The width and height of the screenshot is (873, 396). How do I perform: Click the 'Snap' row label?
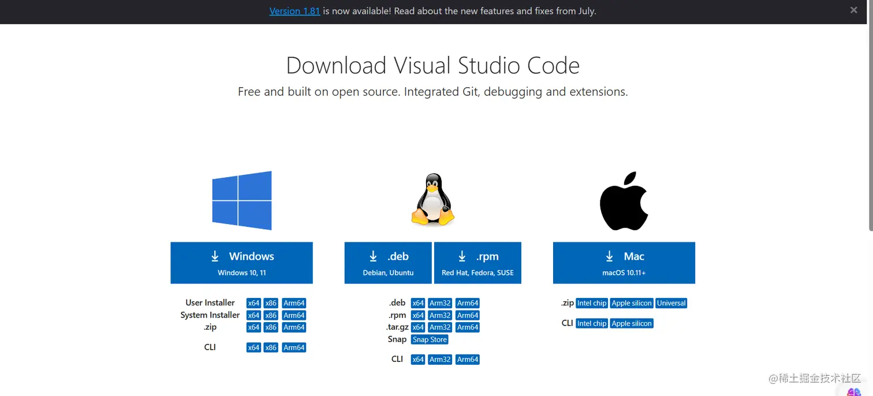[x=397, y=339]
